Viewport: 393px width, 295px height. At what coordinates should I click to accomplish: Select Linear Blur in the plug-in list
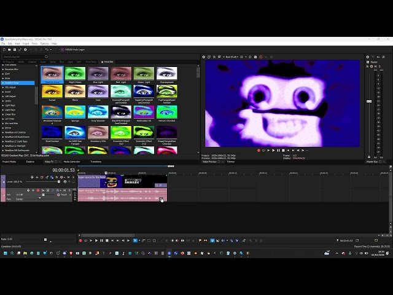point(10,114)
